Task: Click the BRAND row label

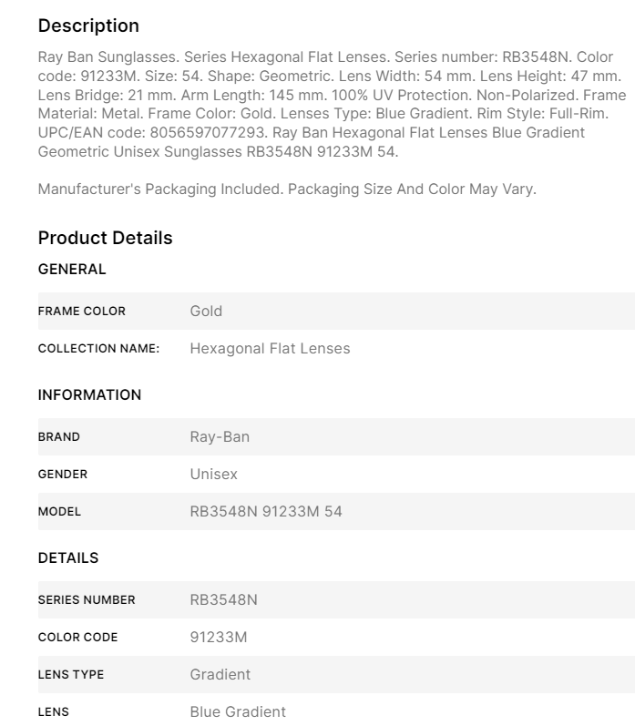Action: 58,437
